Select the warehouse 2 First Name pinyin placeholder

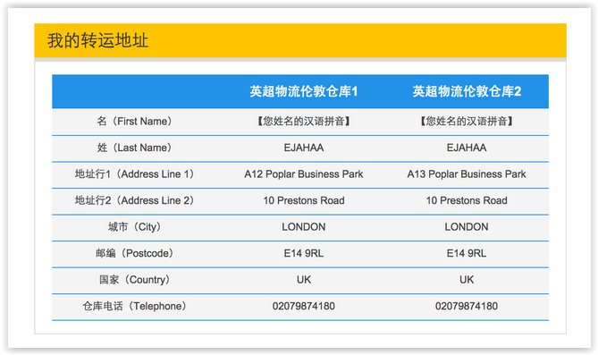coord(467,122)
